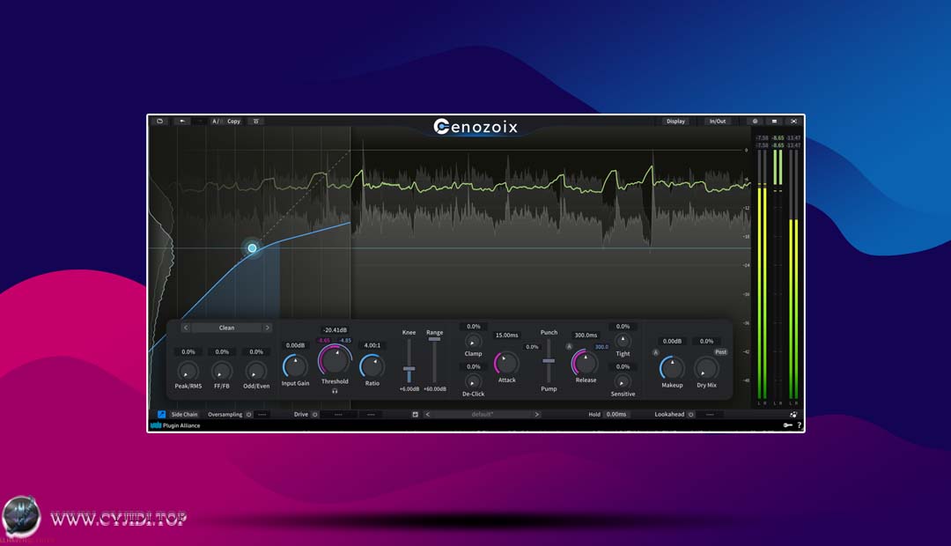Screen dimensions: 951x546
Task: Toggle the auto makeup A button
Action: 656,352
